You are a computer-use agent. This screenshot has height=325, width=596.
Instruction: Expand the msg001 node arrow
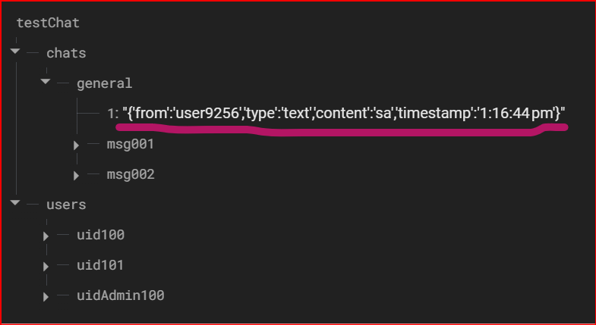click(x=76, y=145)
